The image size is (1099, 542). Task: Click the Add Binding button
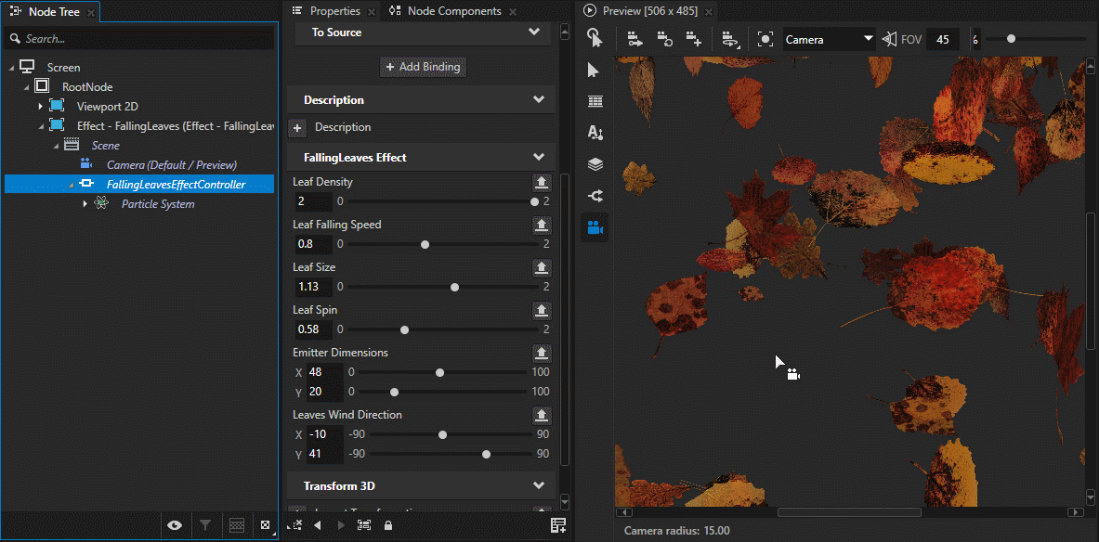coord(423,66)
